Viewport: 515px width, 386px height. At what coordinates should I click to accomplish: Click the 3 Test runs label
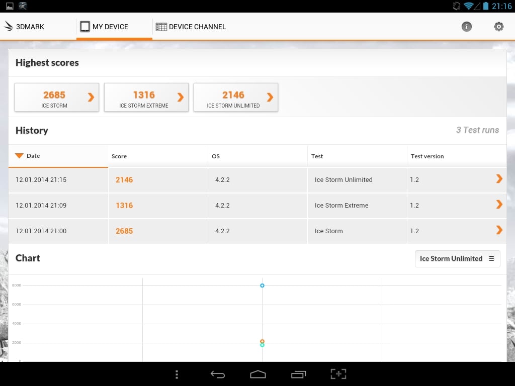click(x=478, y=130)
